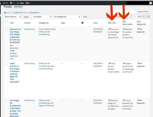Click the user avatar in admin bar

coord(151,3)
